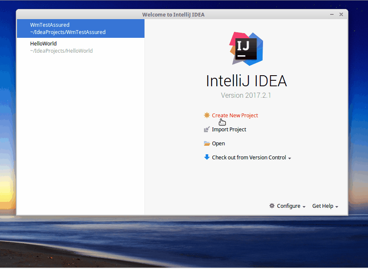The width and height of the screenshot is (368, 269).
Task: Expand the Version Control dropdown arrow
Action: tap(290, 159)
